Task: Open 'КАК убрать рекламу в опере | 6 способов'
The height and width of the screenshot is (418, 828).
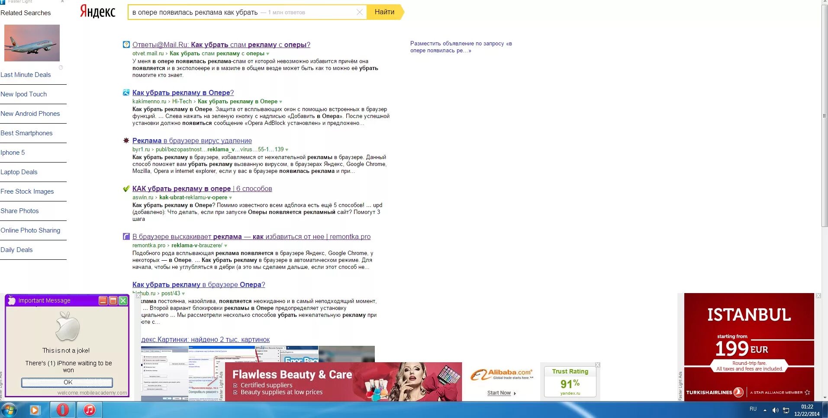Action: coord(202,188)
